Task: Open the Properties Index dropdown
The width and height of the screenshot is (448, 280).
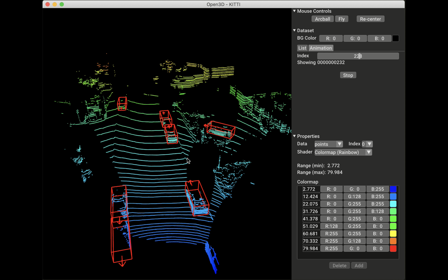Action: [367, 144]
